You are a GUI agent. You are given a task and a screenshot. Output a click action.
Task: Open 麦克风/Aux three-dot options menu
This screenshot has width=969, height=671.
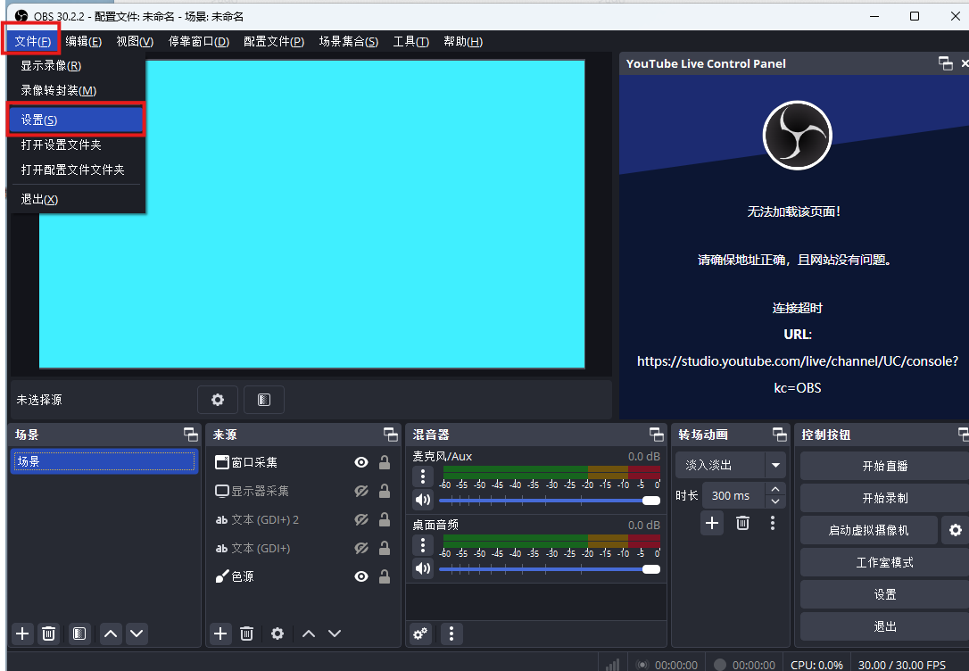[x=423, y=476]
